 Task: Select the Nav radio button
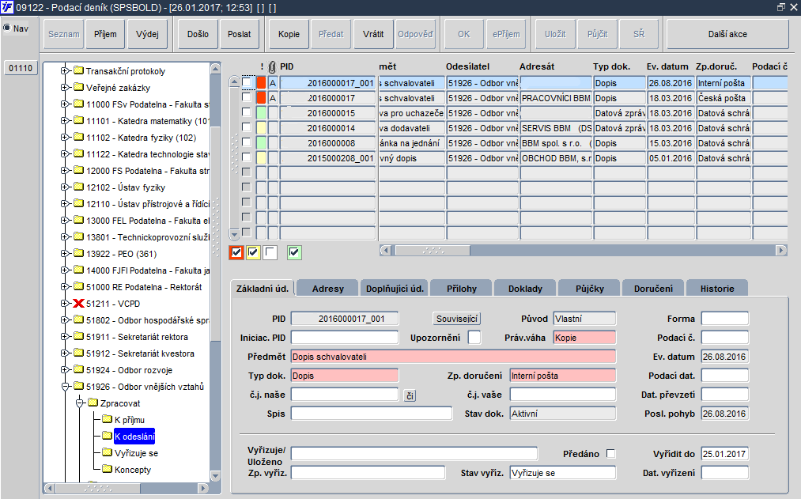(7, 28)
